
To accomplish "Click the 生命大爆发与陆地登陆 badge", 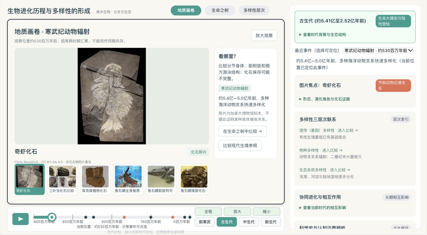I will tap(393, 21).
